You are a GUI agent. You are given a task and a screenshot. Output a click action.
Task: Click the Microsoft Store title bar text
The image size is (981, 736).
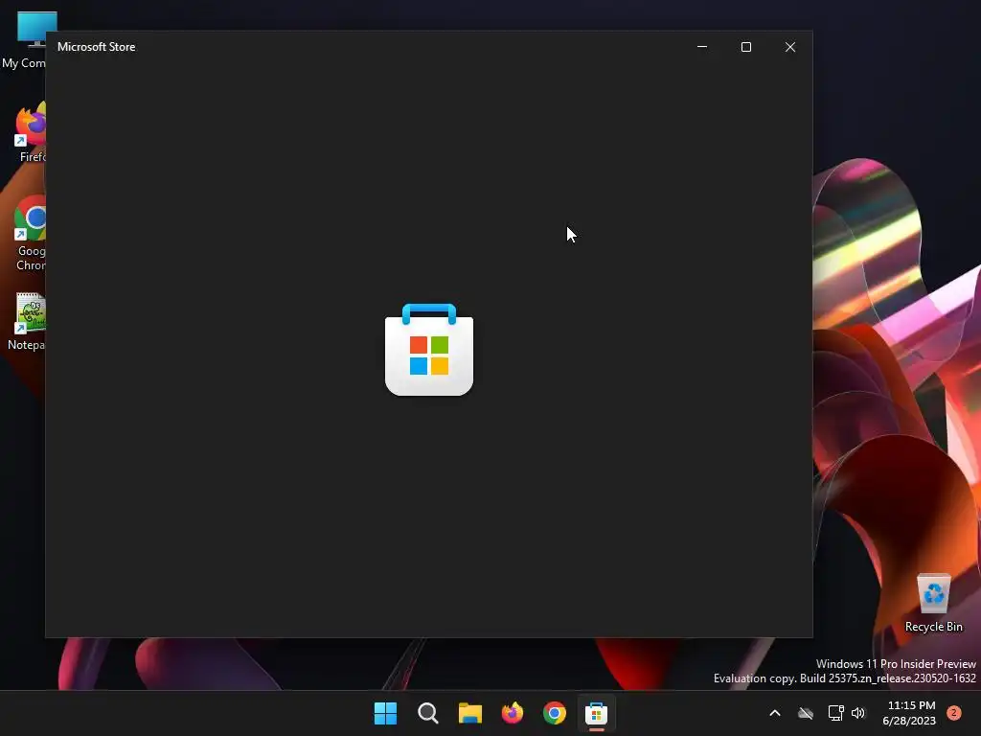(97, 47)
